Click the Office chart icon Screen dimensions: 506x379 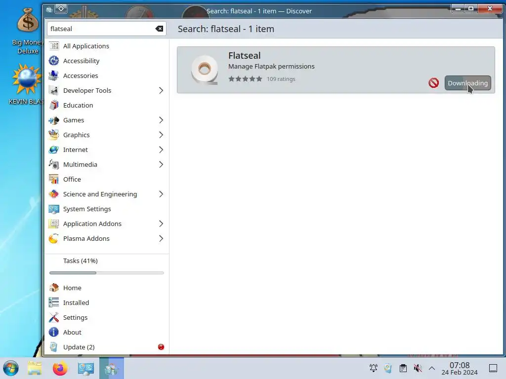54,180
